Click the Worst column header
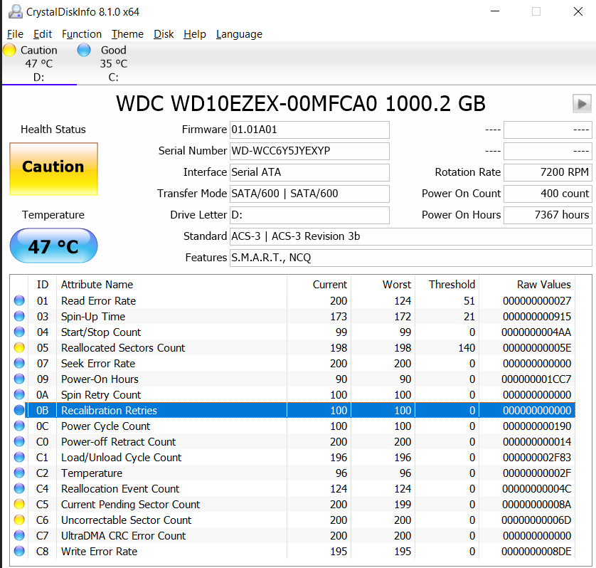 point(383,285)
